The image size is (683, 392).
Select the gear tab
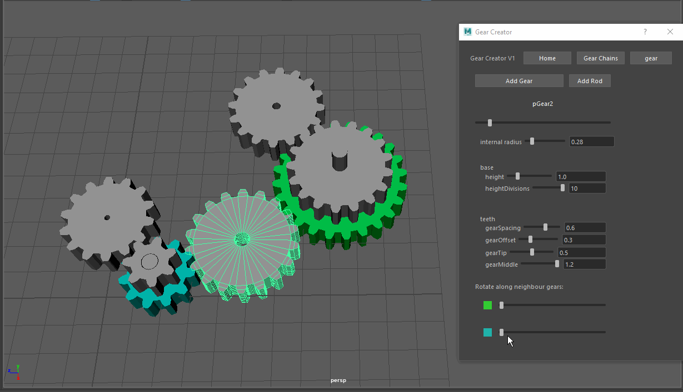click(650, 58)
